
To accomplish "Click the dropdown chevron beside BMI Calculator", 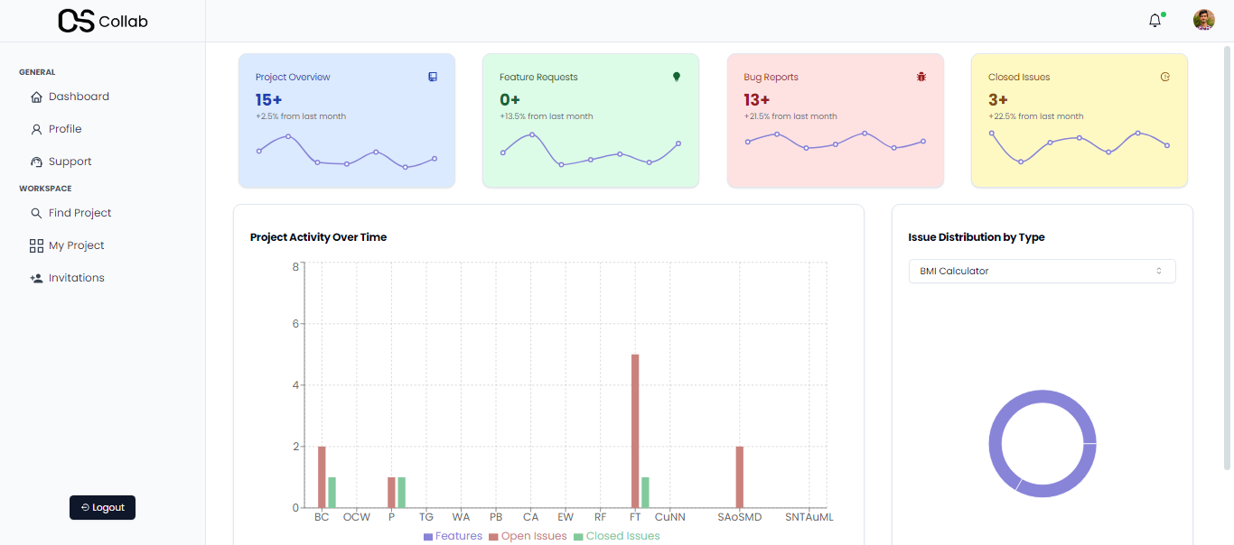I will 1159,271.
